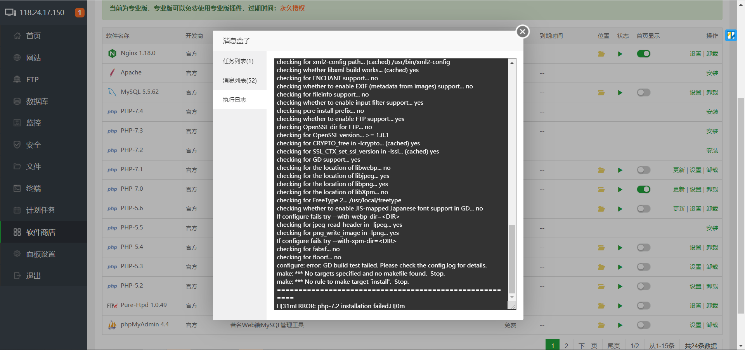Click the log scrollbar down arrow

[512, 297]
